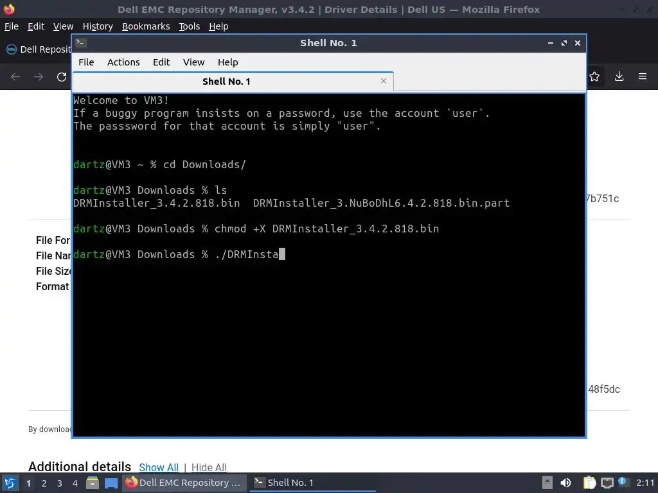Switch to workspace 1 in the pager
Viewport: 658px width, 493px height.
pyautogui.click(x=28, y=483)
